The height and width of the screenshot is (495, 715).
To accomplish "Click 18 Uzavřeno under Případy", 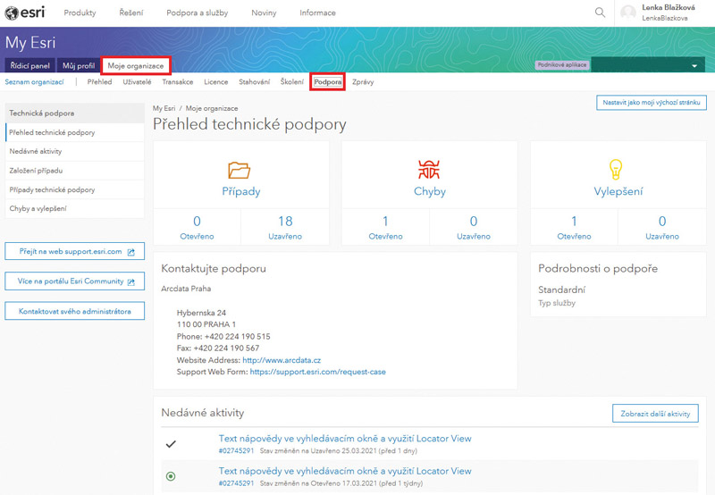I will click(285, 227).
